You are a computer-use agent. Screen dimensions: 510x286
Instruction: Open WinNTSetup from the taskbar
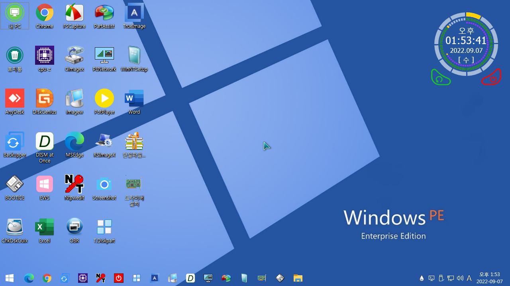(244, 278)
